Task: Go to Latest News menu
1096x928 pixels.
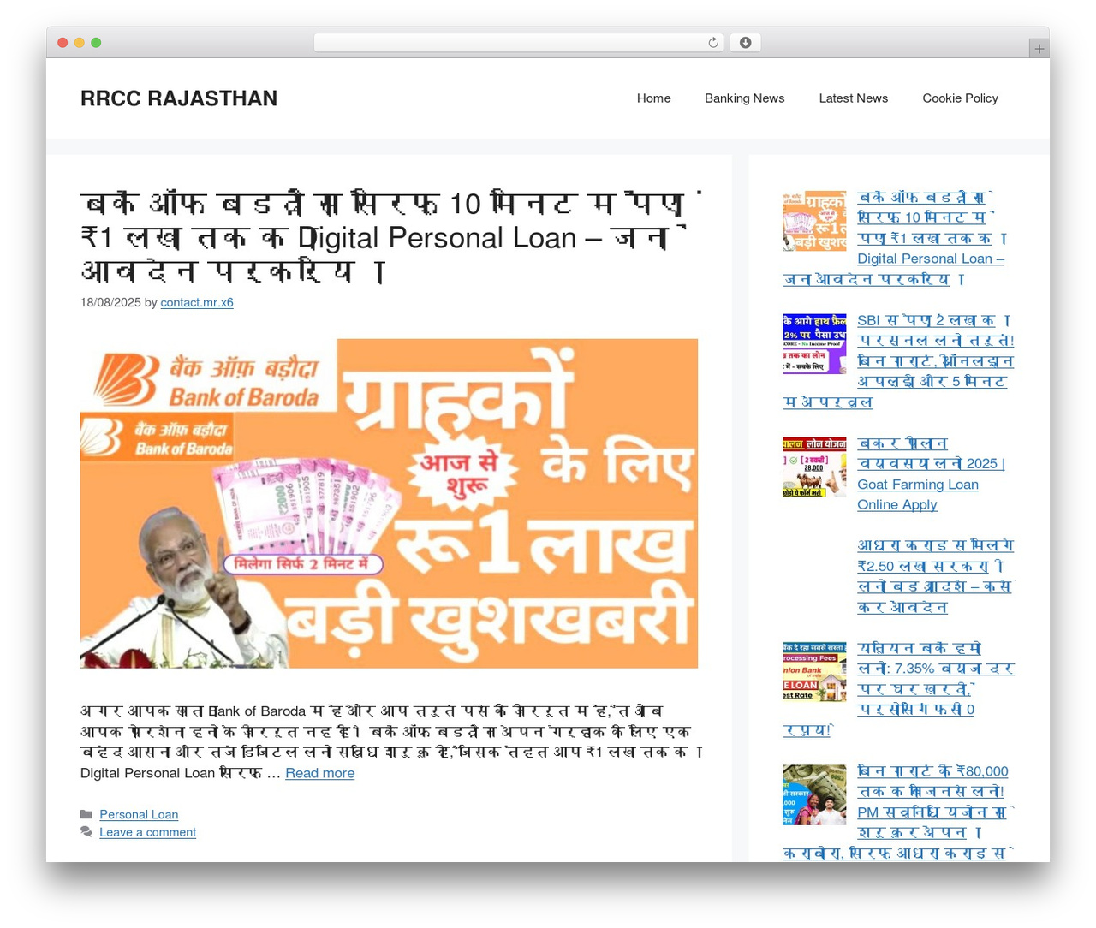Action: pyautogui.click(x=853, y=98)
